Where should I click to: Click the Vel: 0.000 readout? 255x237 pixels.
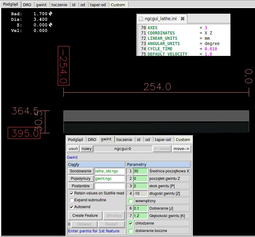29,30
